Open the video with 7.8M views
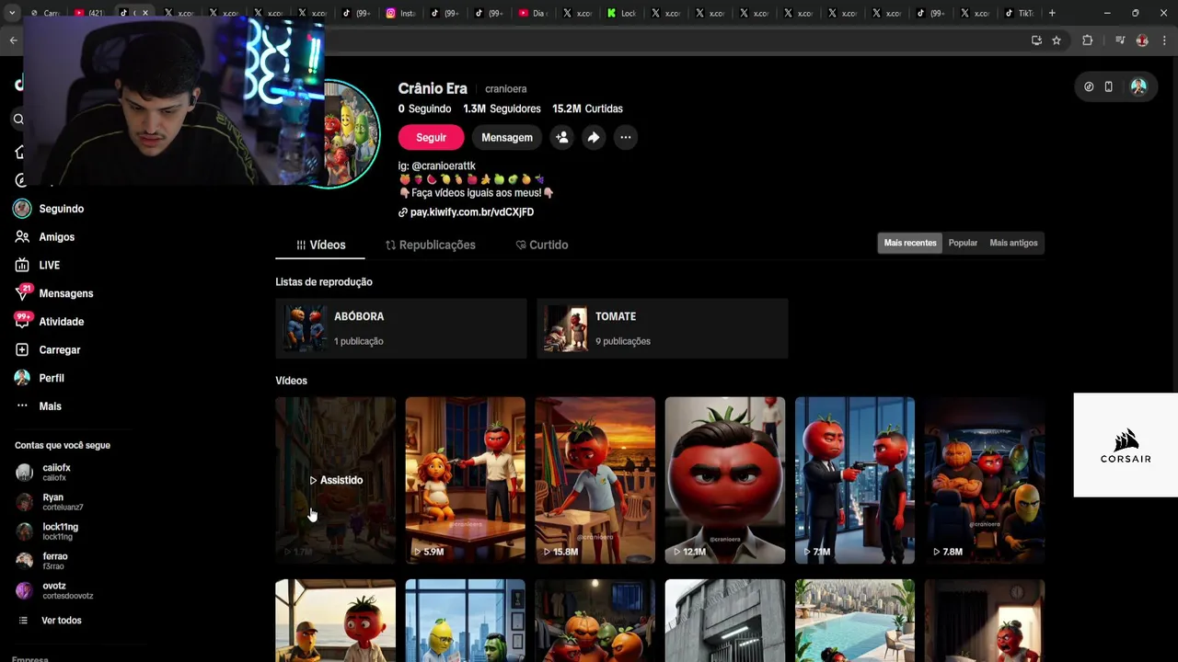This screenshot has height=662, width=1178. click(x=984, y=480)
